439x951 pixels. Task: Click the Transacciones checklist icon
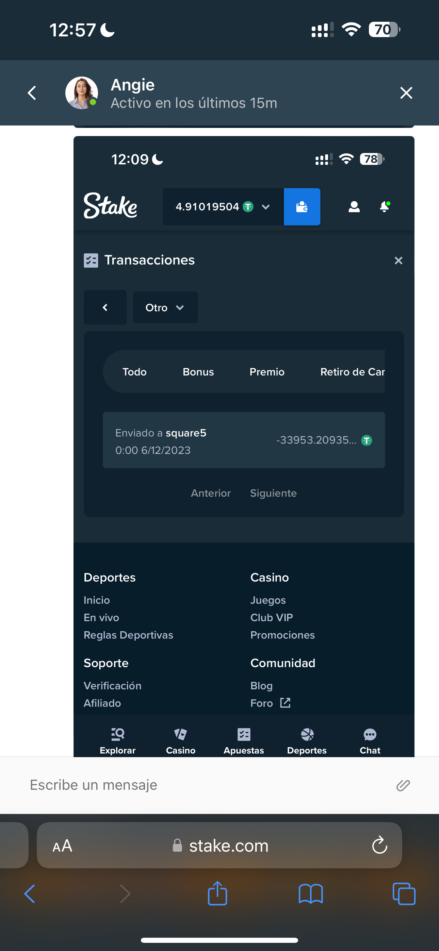click(x=91, y=260)
